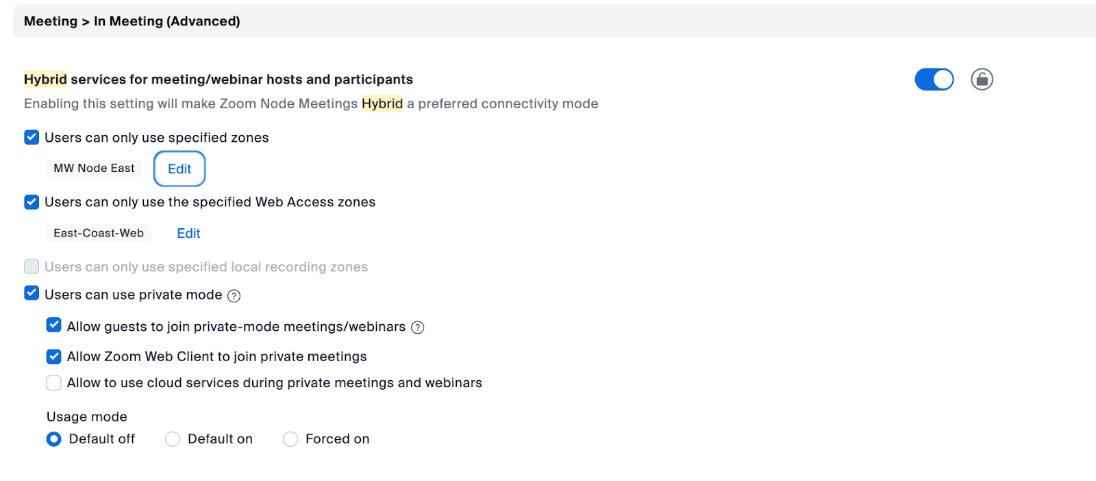Toggle off Hybrid services switch
This screenshot has height=481, width=1096.
pos(934,79)
